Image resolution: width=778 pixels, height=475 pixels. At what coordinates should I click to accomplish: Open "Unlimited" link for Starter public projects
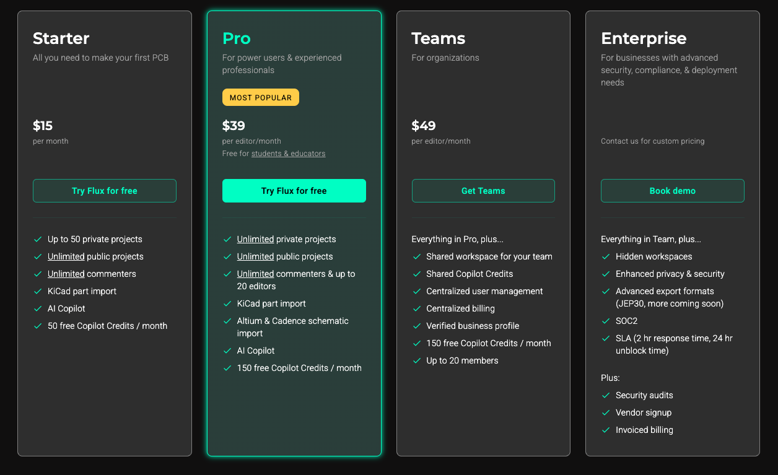(66, 256)
